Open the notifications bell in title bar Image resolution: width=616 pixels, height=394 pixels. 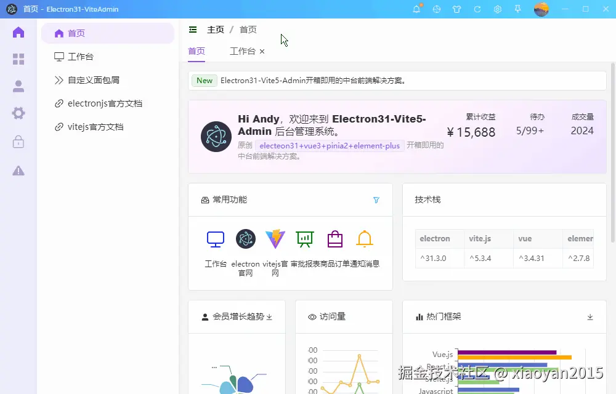416,9
